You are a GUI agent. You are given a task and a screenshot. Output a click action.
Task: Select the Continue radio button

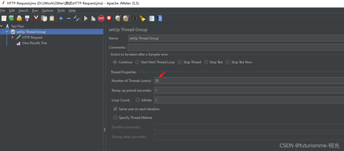pyautogui.click(x=115, y=62)
